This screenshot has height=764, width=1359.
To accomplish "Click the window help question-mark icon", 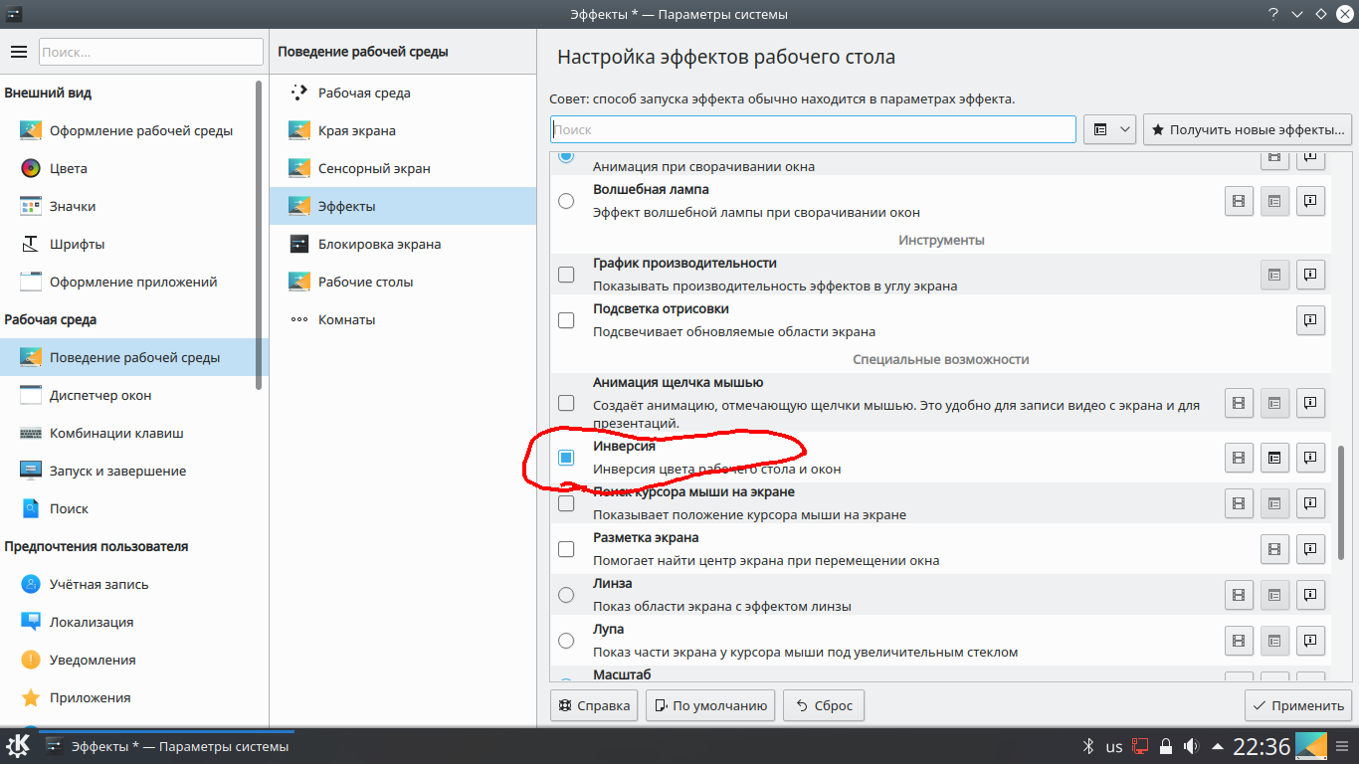I will (1273, 14).
